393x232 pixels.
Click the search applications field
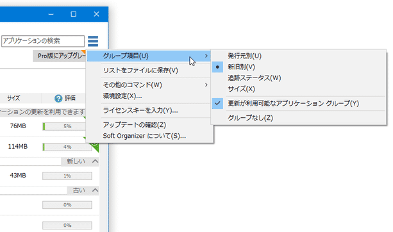[43, 41]
